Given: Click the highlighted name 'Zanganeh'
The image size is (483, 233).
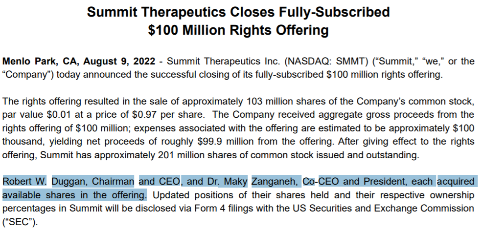Looking at the screenshot, I should click(x=275, y=182).
